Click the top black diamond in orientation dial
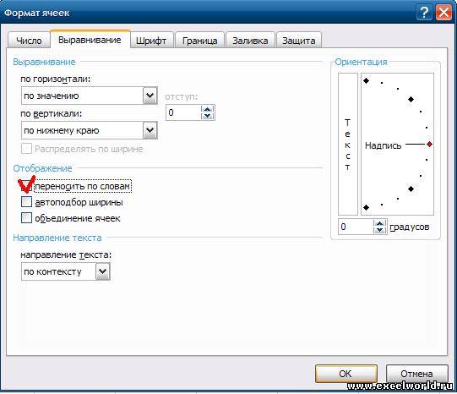 366,80
